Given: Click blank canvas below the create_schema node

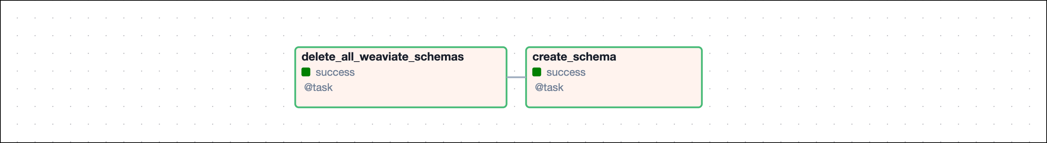Looking at the screenshot, I should point(614,126).
